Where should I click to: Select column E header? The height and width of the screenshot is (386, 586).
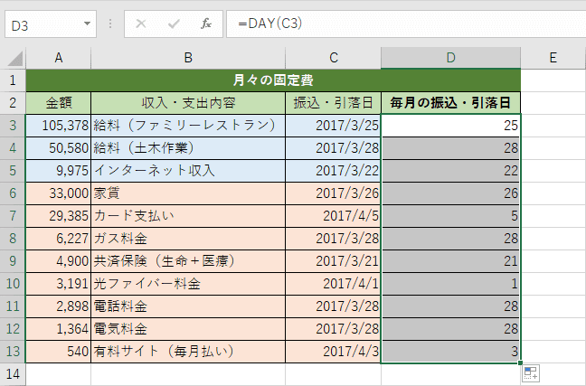click(553, 58)
